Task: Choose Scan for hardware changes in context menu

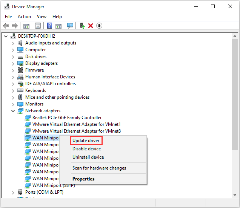Action: pyautogui.click(x=103, y=168)
